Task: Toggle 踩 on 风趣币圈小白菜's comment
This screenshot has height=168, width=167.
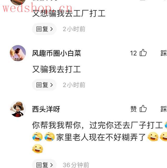Action: point(164,53)
